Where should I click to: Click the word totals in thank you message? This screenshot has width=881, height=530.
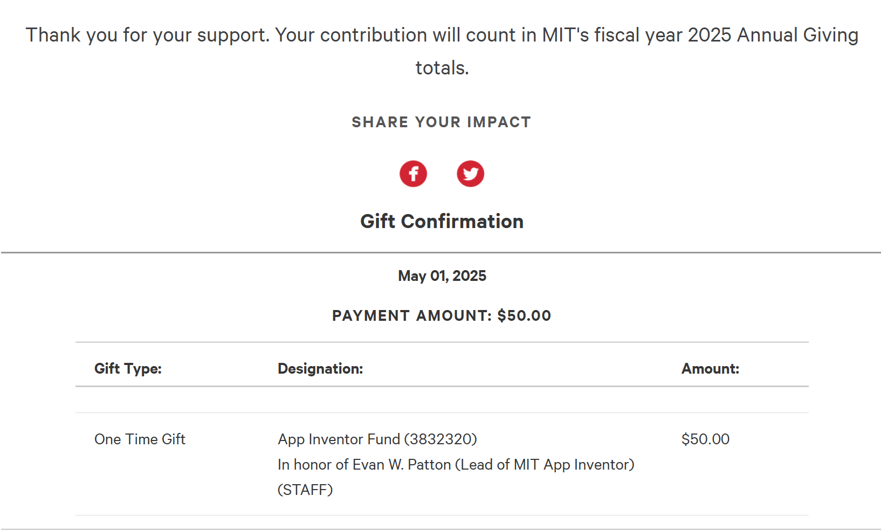tap(442, 68)
